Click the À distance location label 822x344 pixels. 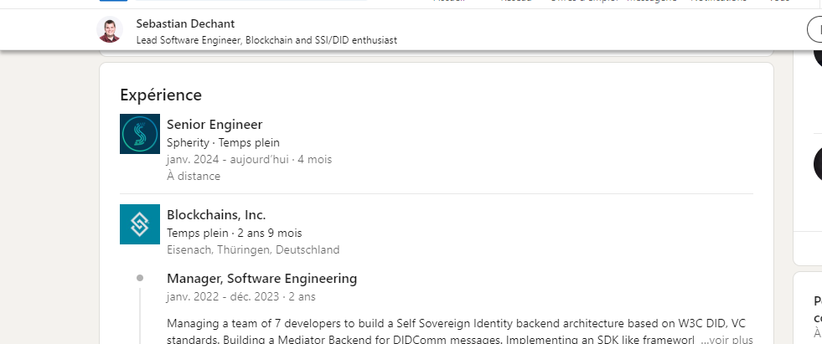tap(194, 176)
